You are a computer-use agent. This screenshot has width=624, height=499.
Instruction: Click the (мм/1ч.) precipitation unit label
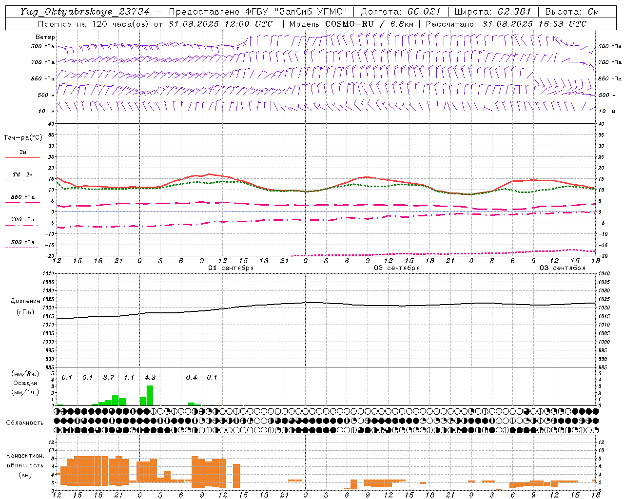[x=25, y=392]
